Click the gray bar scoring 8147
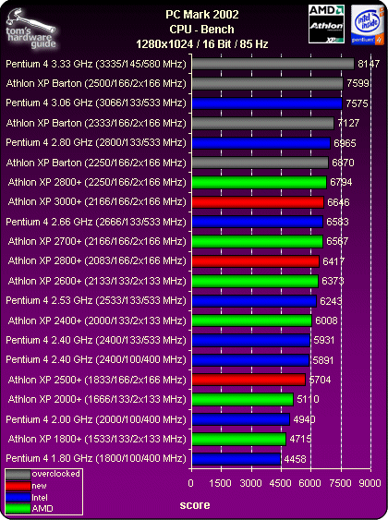The height and width of the screenshot is (520, 388). [x=273, y=64]
